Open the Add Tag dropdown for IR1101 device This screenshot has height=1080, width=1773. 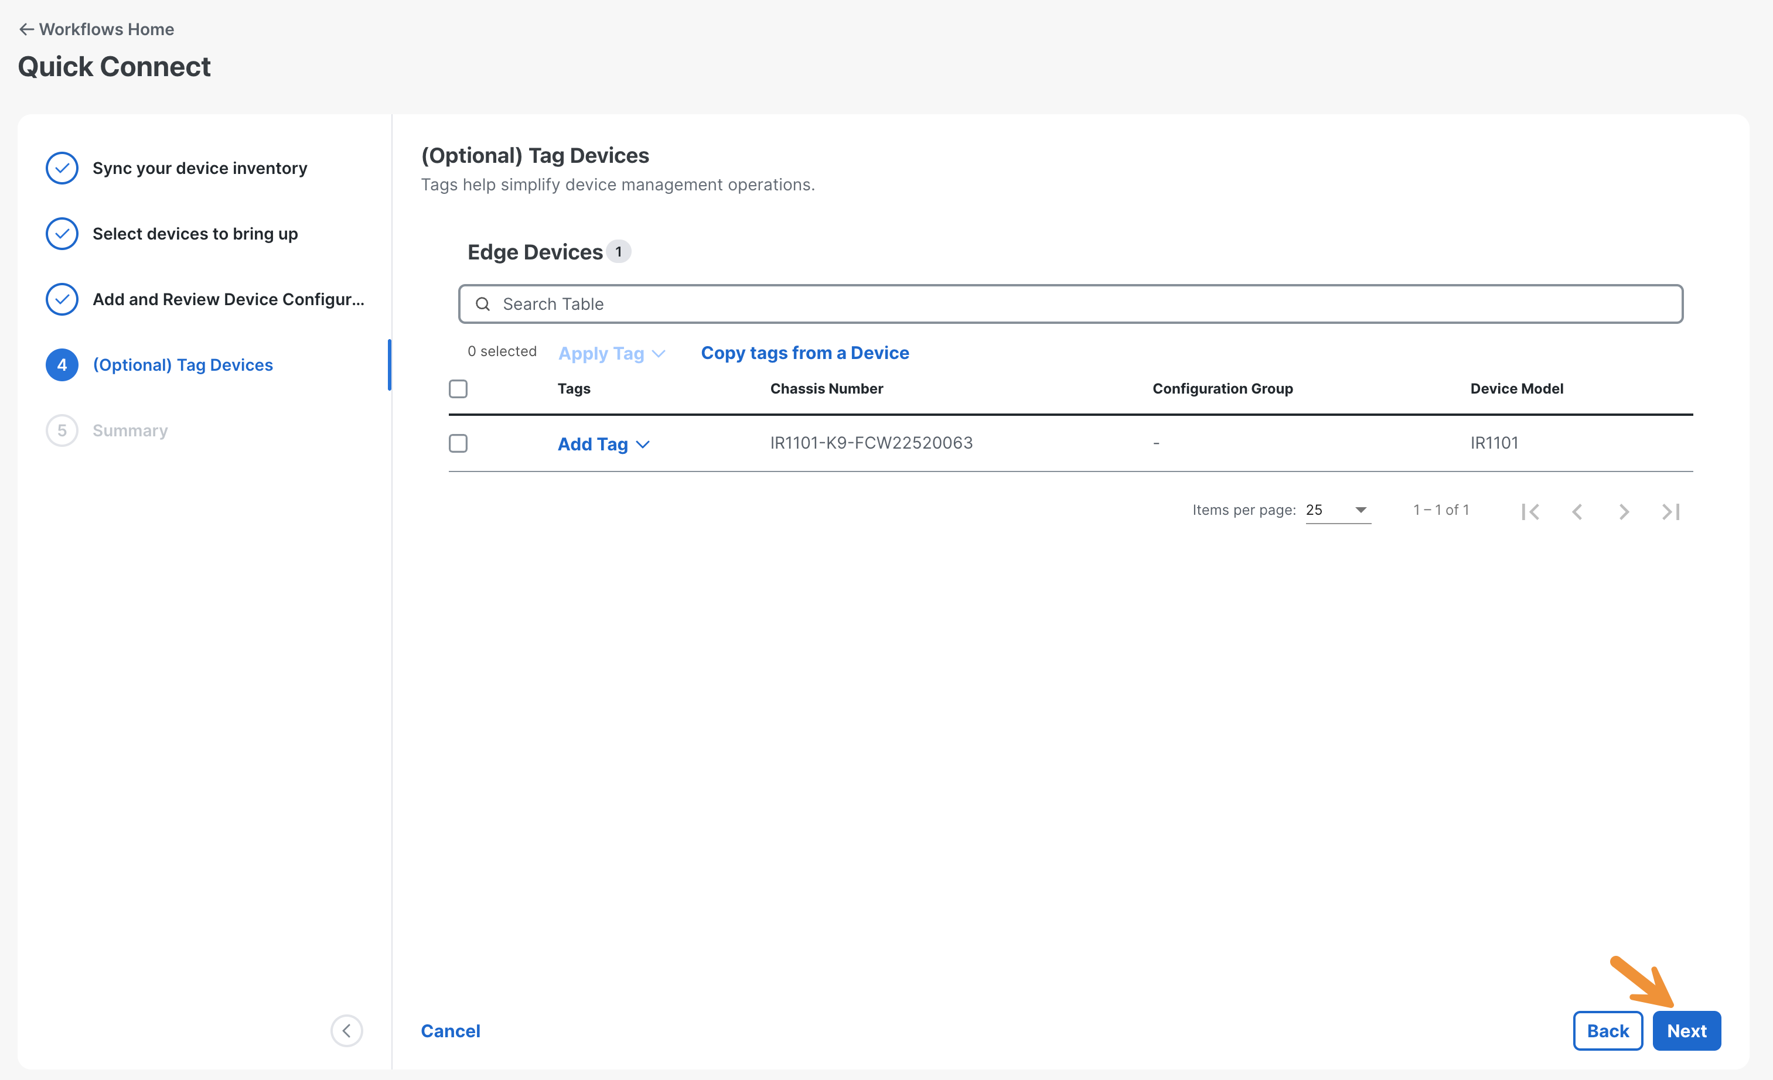(x=603, y=445)
